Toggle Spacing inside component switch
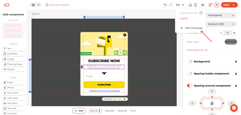 point(189,73)
